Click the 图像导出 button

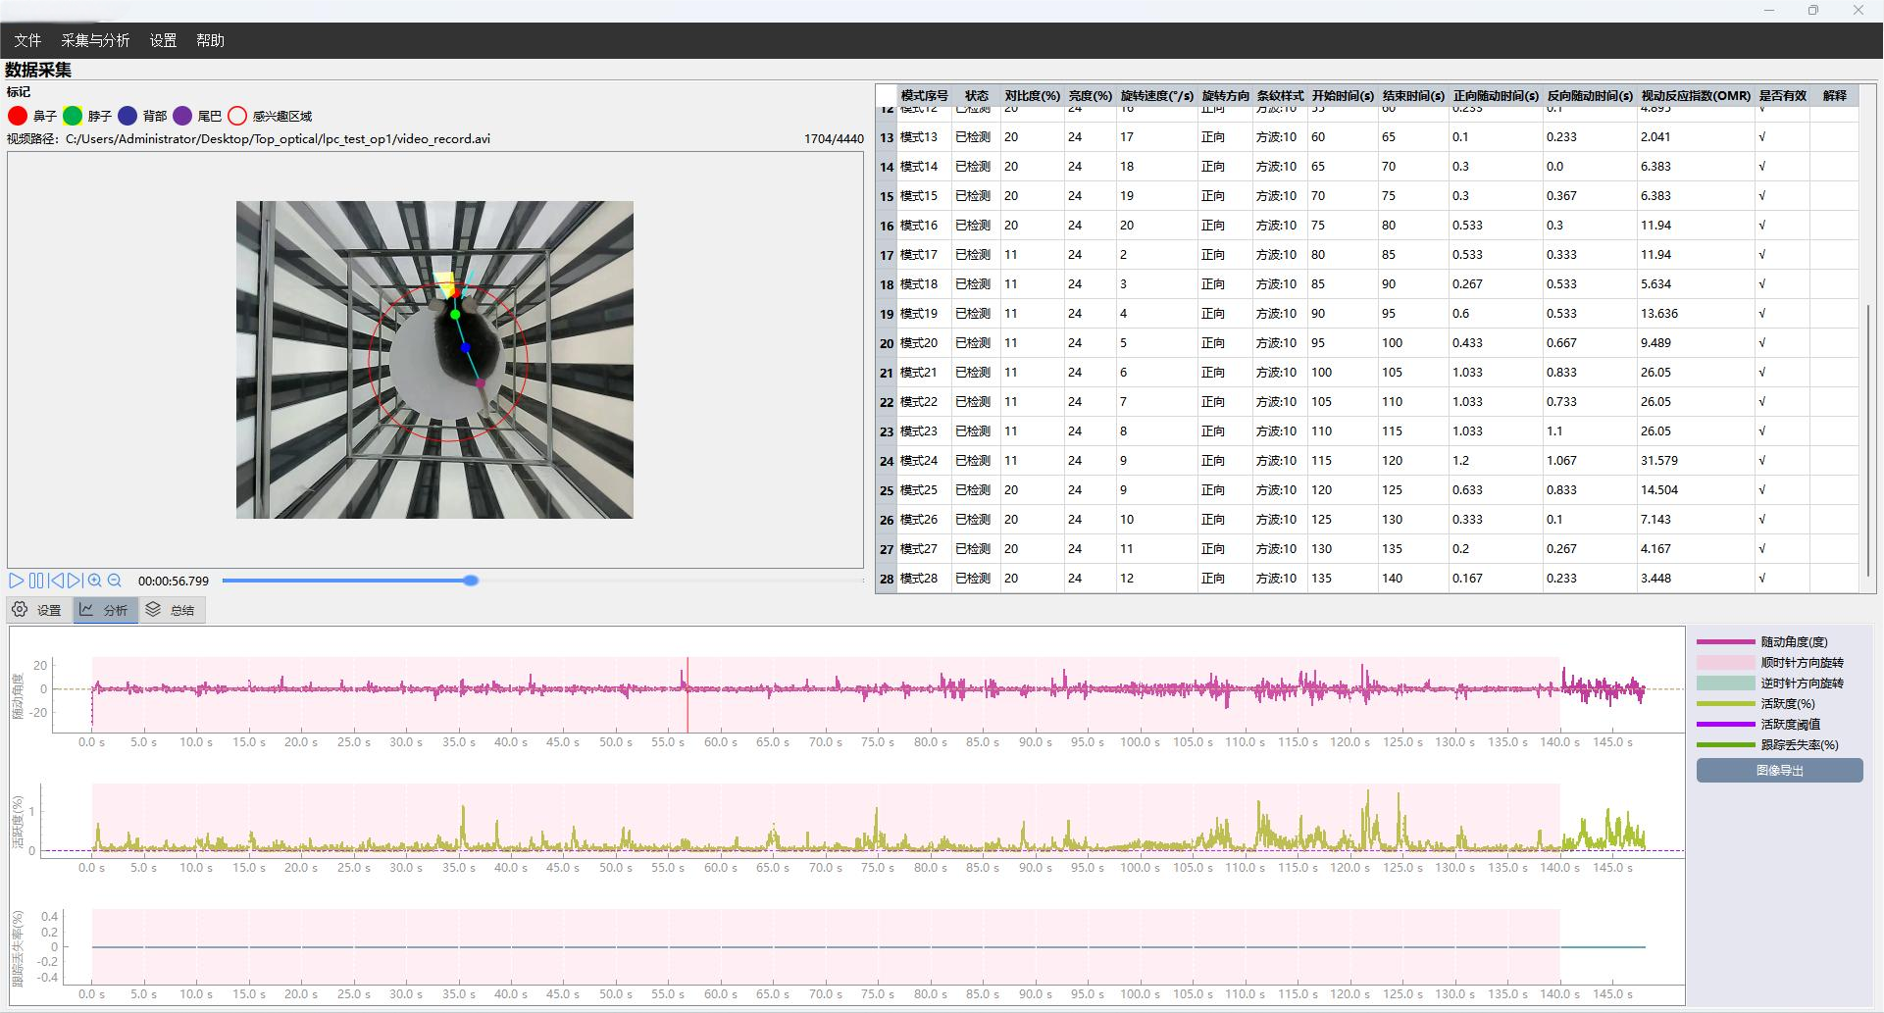[x=1779, y=771]
